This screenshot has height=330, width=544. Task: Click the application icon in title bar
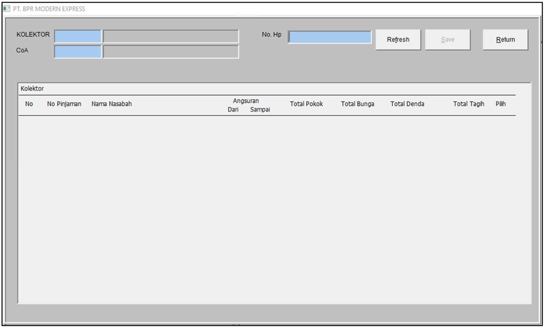tap(7, 9)
